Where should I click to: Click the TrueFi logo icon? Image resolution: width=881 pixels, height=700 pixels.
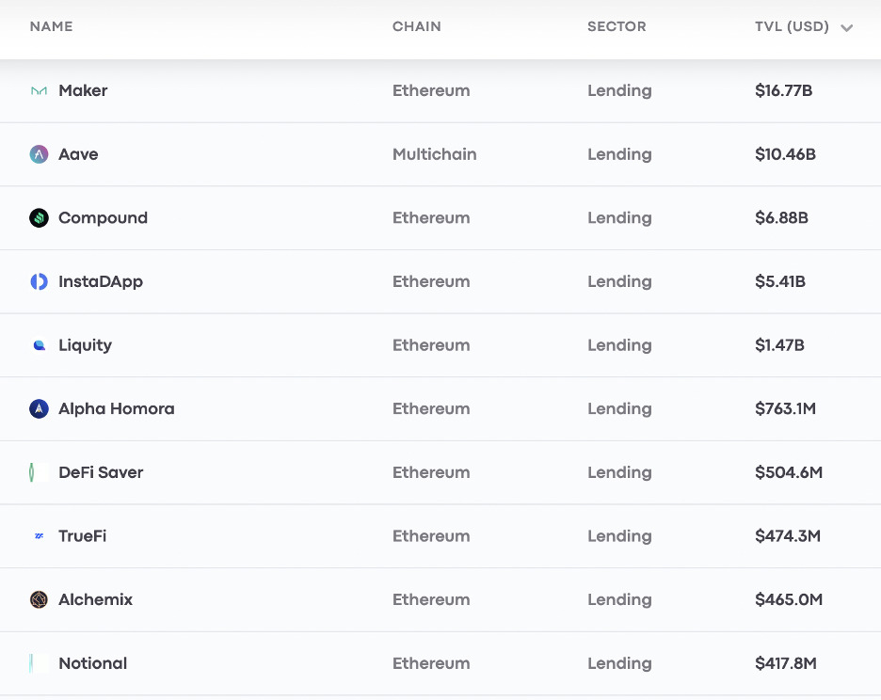coord(39,536)
